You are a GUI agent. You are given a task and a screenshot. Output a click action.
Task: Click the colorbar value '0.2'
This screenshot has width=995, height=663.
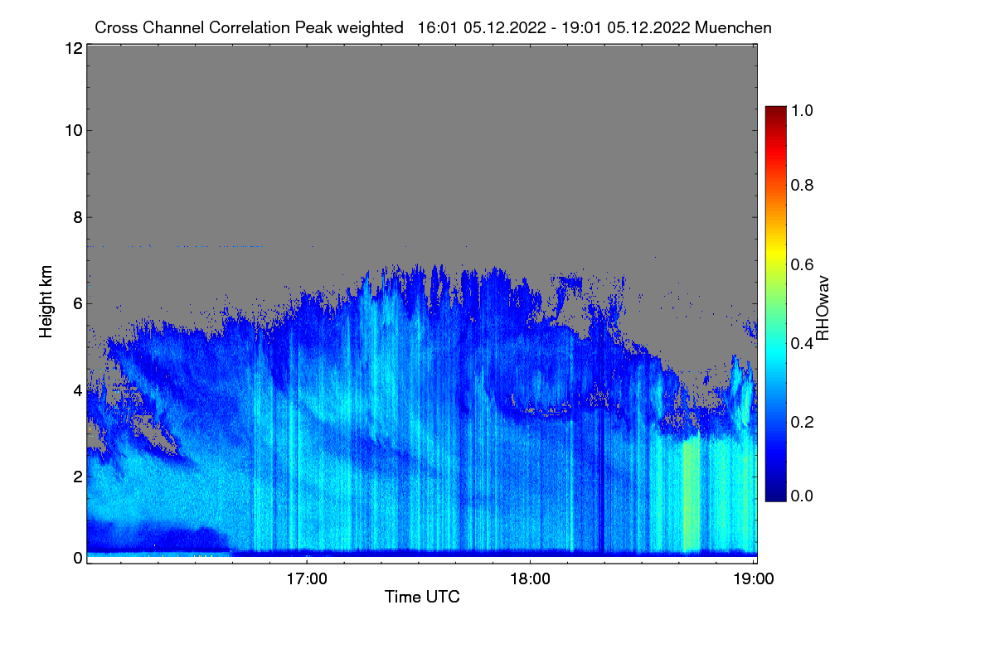click(x=803, y=421)
